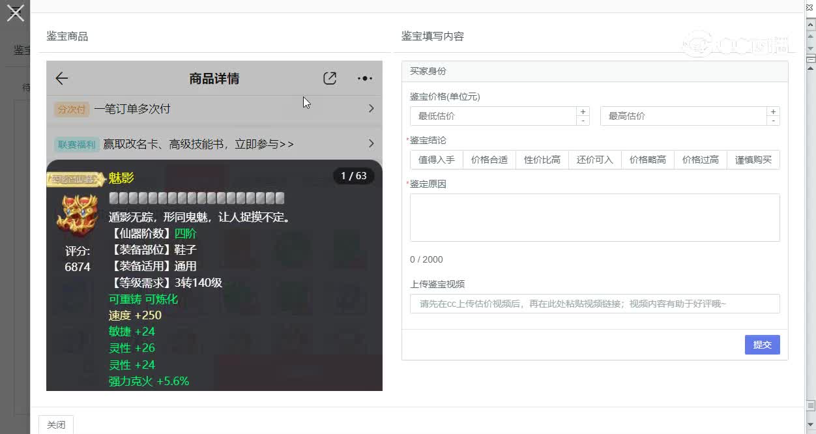Click the 鉴定原因 reason text area

click(x=594, y=218)
